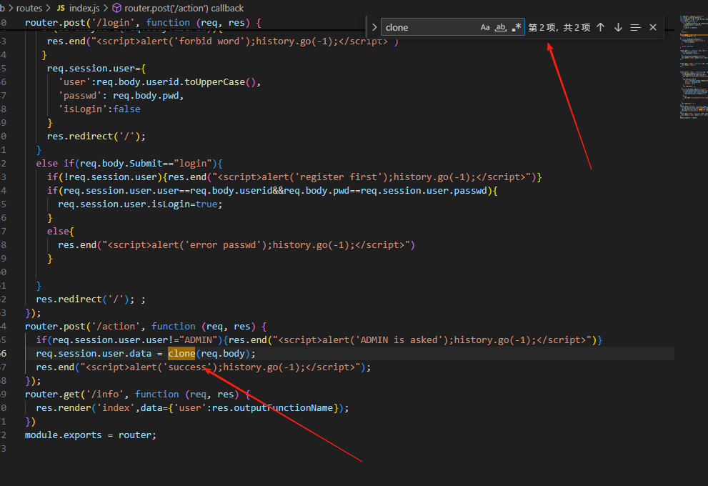Click the JS file icon in breadcrumb

(x=61, y=8)
